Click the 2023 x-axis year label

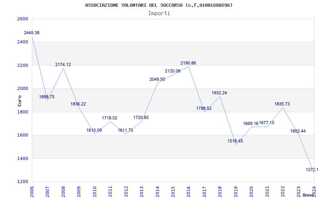[299, 192]
